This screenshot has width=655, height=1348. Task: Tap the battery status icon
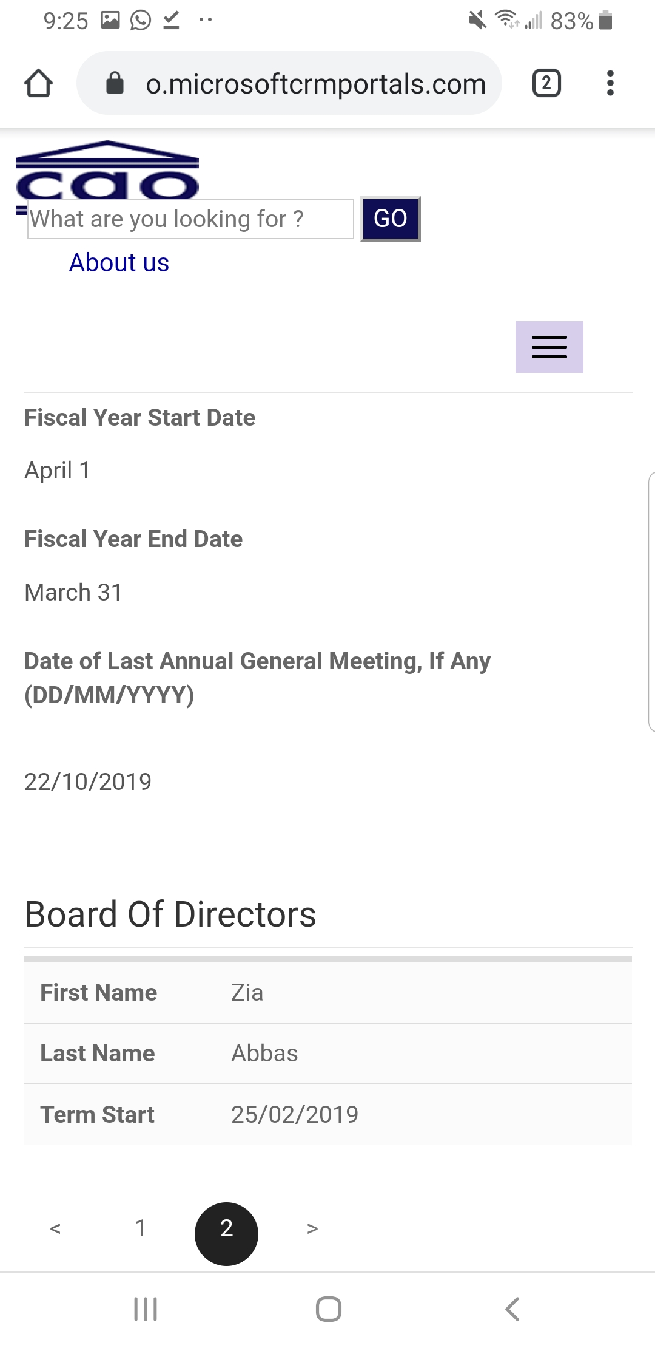click(x=605, y=21)
